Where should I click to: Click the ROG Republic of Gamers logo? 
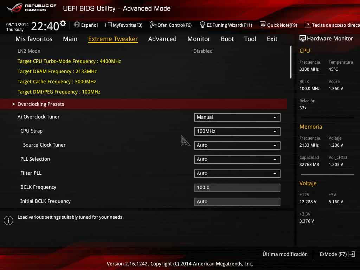[32, 8]
